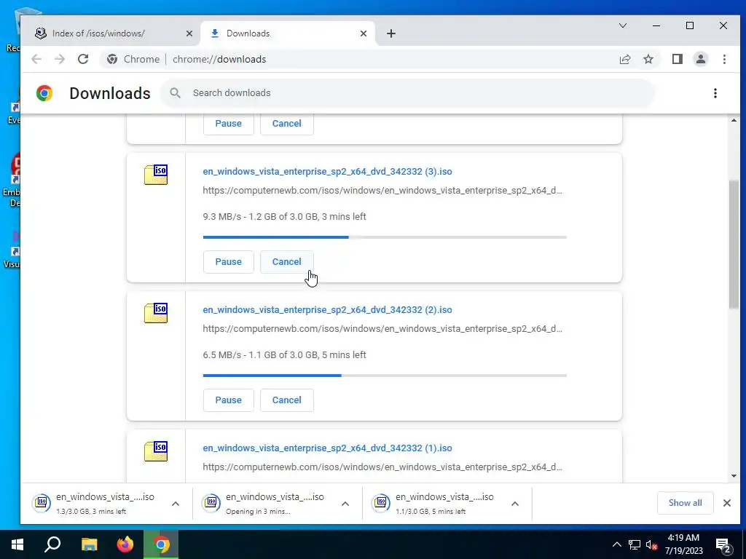The width and height of the screenshot is (746, 559).
Task: Open the Downloads page more actions menu
Action: [715, 93]
